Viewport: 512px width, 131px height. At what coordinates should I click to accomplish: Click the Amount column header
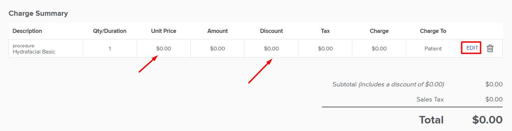pyautogui.click(x=217, y=31)
